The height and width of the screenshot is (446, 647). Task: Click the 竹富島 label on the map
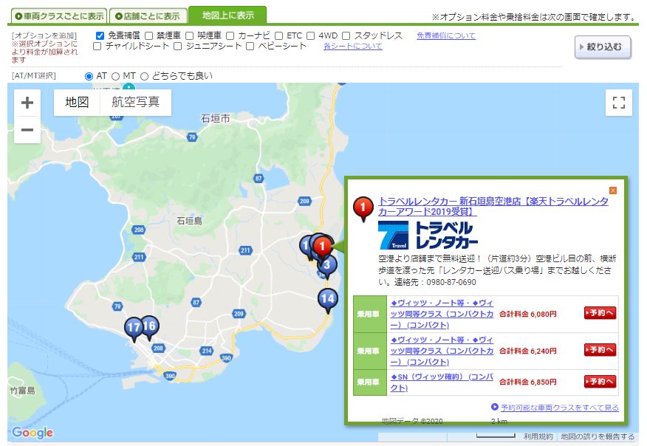point(22,391)
